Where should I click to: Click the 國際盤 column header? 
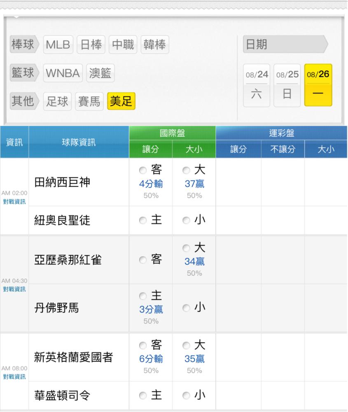tap(172, 133)
